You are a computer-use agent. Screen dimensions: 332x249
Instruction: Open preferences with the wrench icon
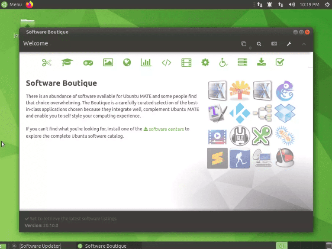point(289,44)
